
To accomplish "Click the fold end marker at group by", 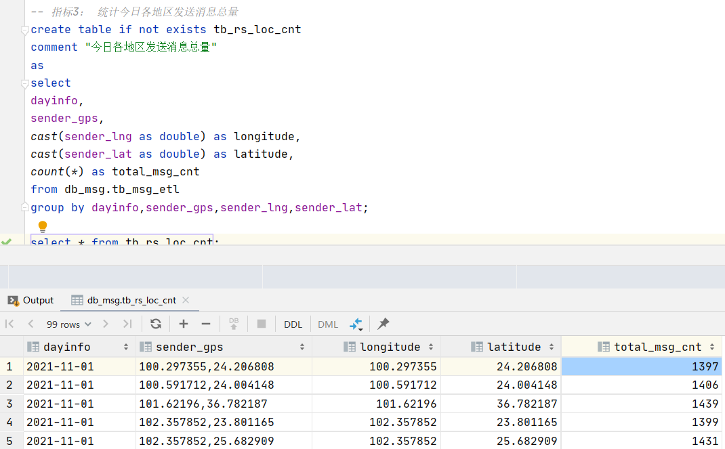I will [25, 207].
